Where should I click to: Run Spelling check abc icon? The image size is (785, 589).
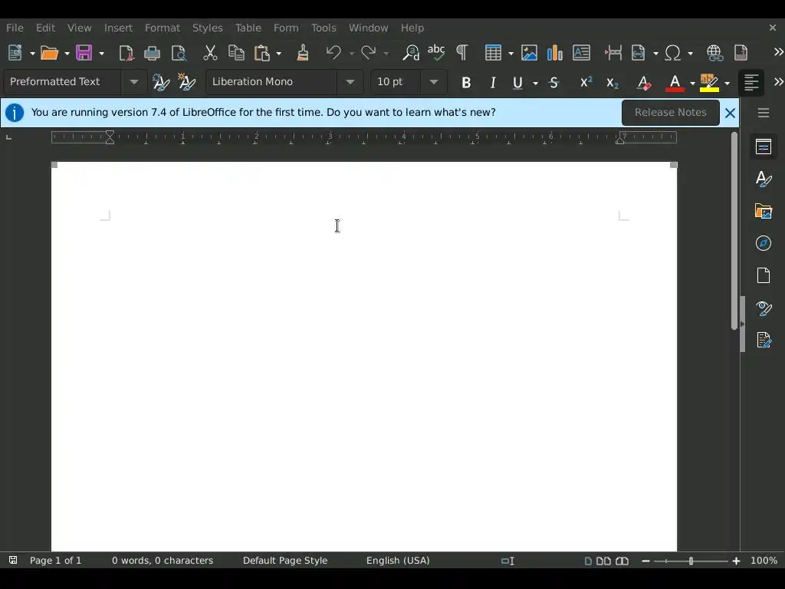(436, 53)
